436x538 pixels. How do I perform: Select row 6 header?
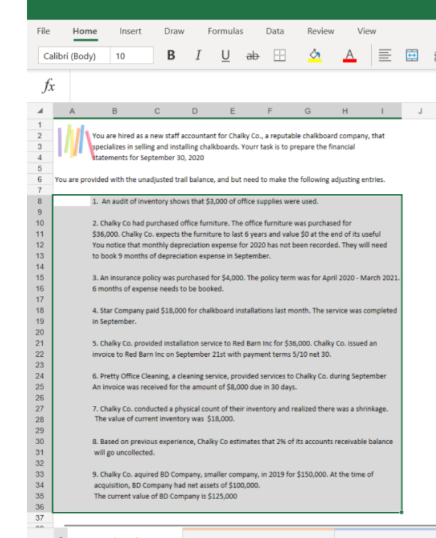pos(40,180)
